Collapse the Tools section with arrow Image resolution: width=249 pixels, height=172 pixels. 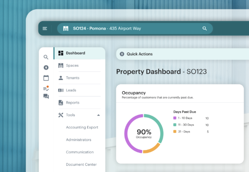(98, 115)
